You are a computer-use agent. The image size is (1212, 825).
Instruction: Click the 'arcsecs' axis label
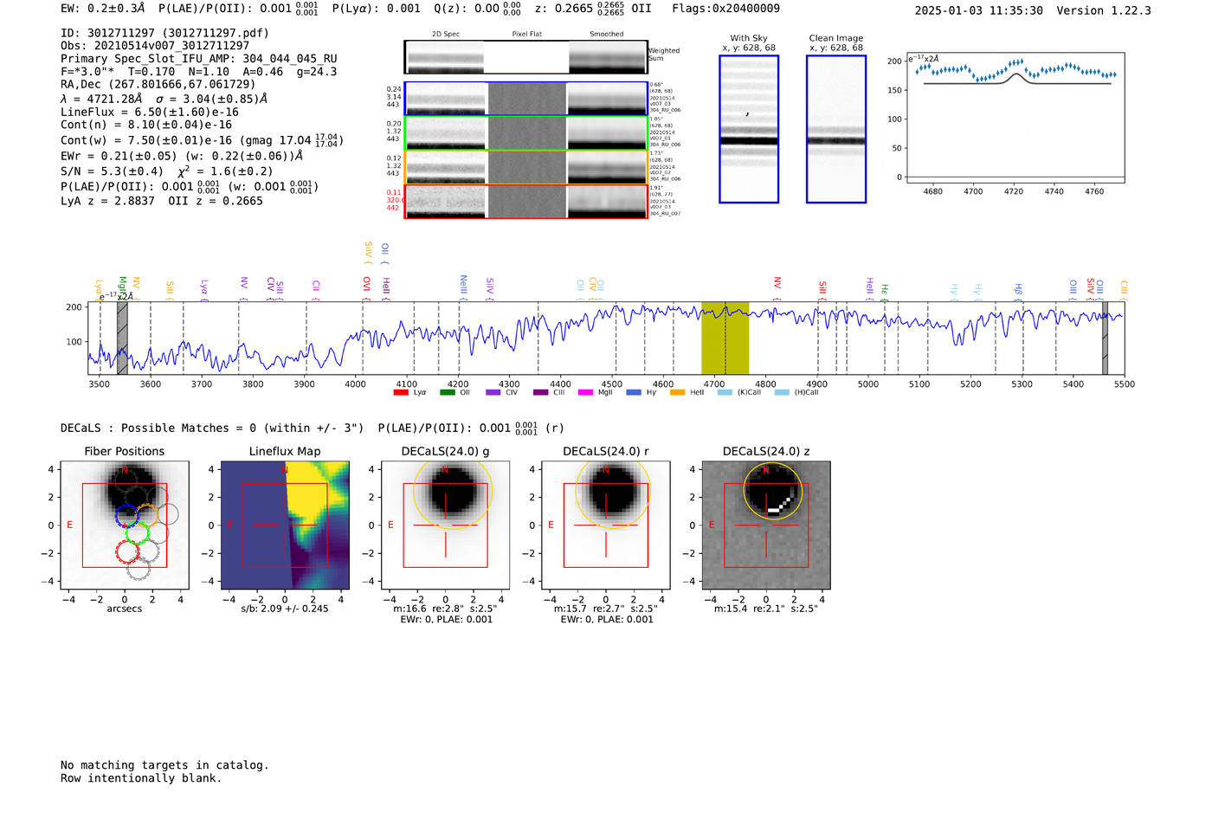[125, 609]
